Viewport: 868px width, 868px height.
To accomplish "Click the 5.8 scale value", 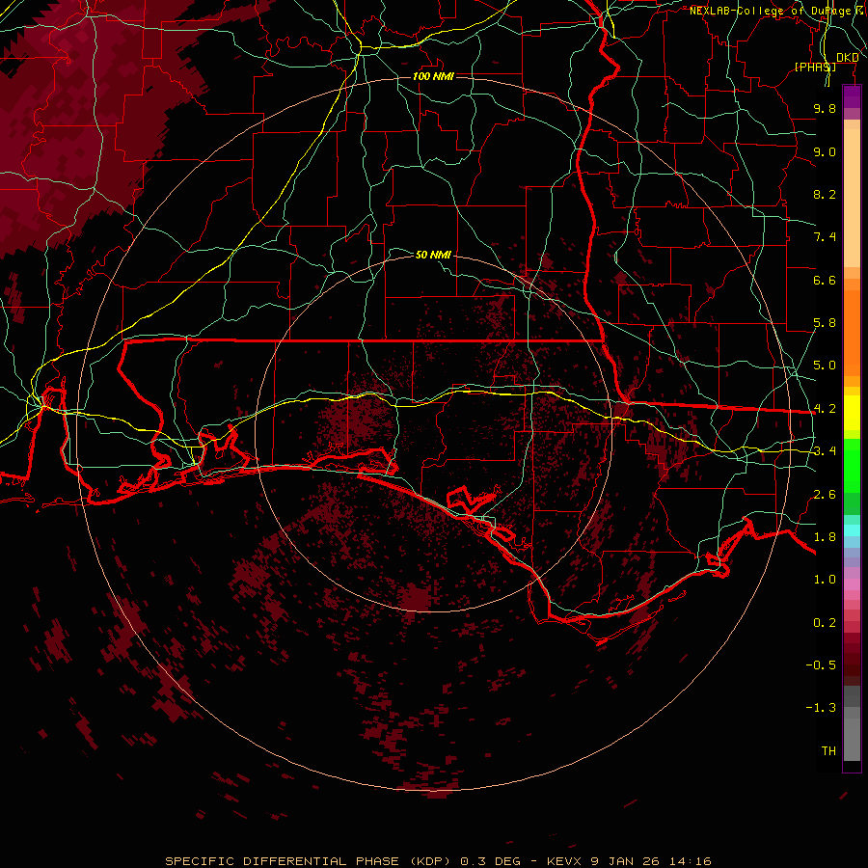I will 825,323.
